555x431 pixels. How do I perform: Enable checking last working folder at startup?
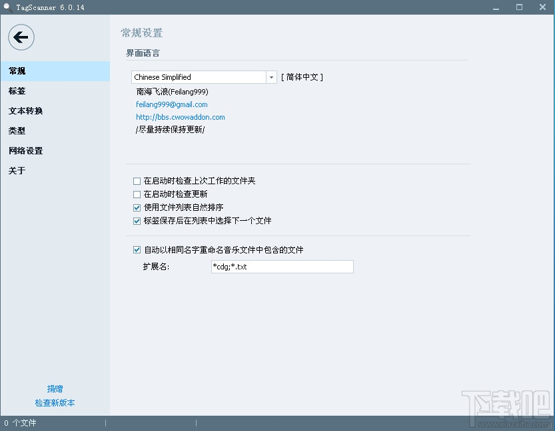[x=137, y=181]
